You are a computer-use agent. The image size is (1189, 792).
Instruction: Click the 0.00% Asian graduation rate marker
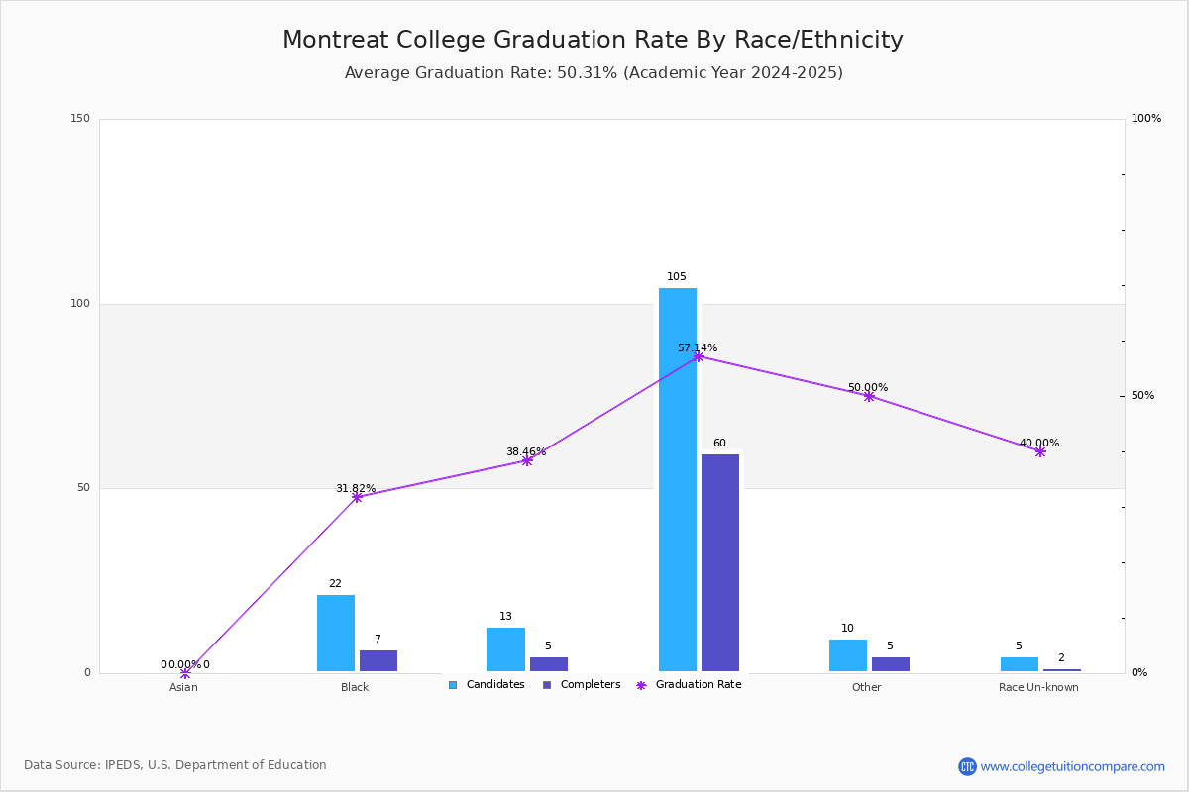[x=185, y=673]
